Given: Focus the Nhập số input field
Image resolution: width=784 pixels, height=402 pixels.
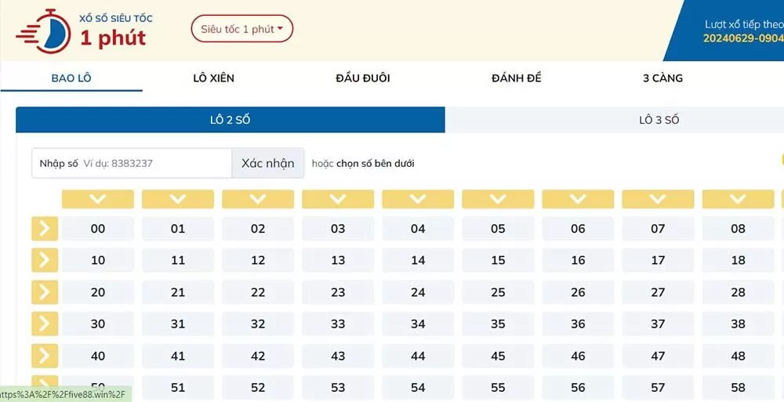Looking at the screenshot, I should coord(154,163).
